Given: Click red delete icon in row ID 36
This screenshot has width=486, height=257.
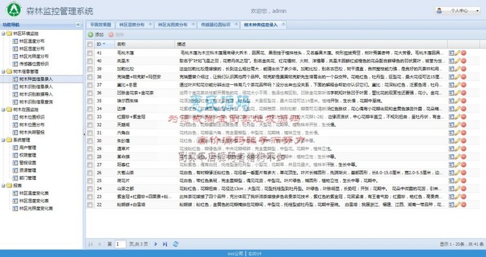Looking at the screenshot, I should coord(464,93).
